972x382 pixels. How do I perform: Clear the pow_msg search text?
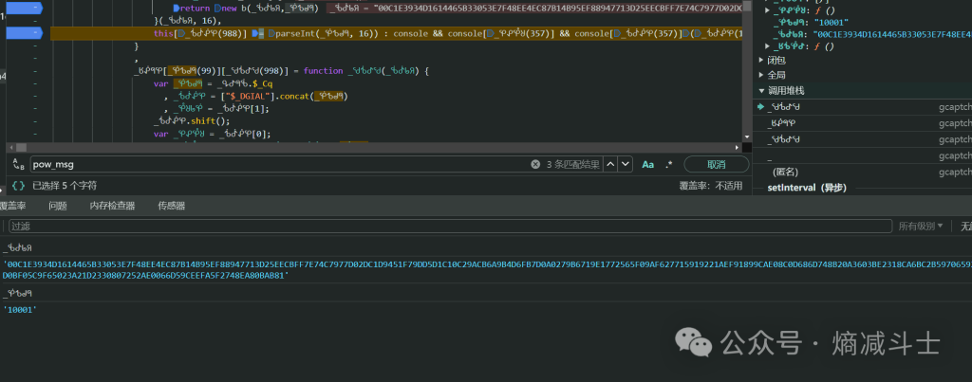click(536, 165)
